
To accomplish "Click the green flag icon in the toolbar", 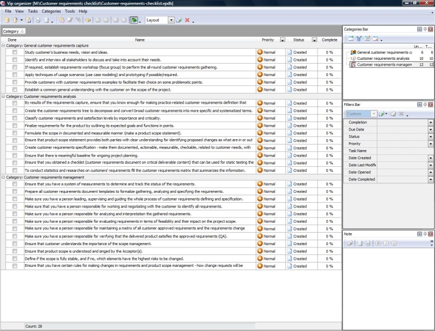I will tap(134, 20).
